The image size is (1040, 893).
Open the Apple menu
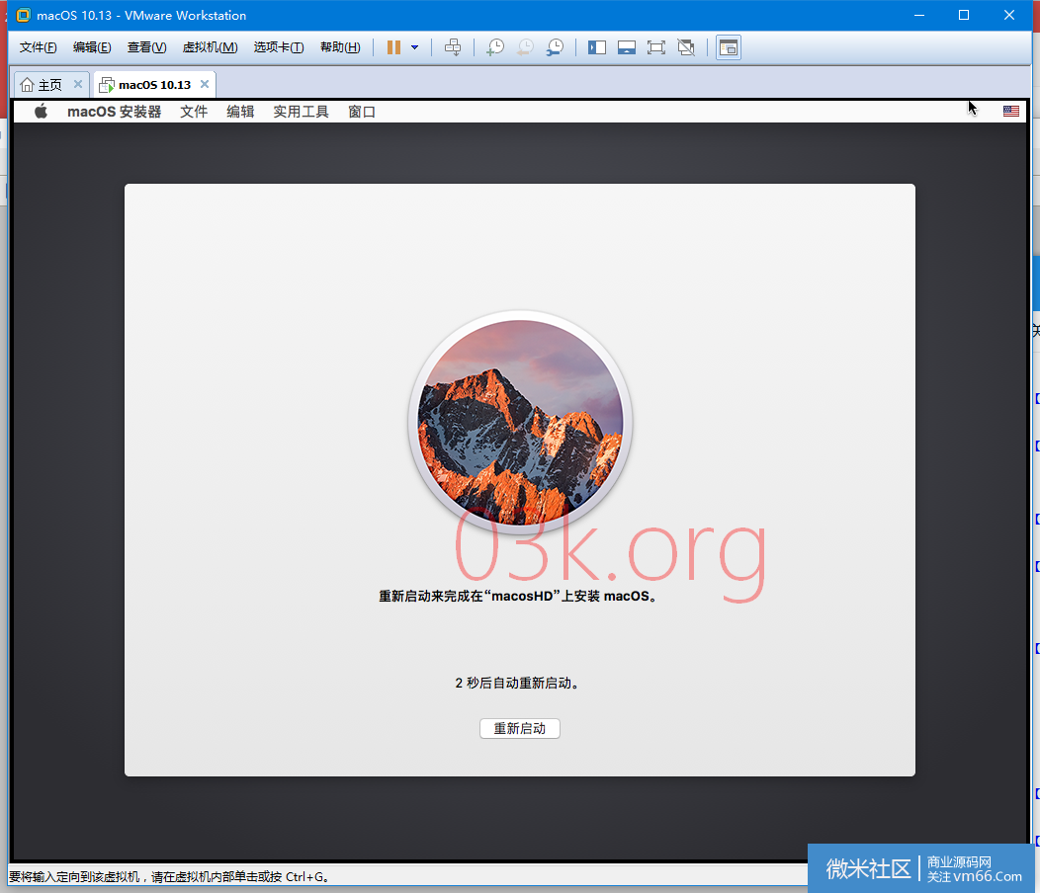(42, 112)
